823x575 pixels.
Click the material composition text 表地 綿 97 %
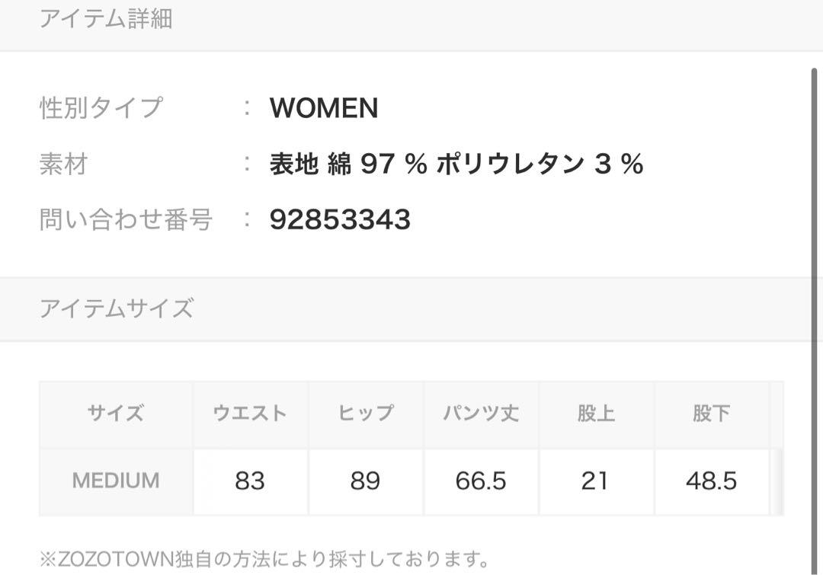pyautogui.click(x=348, y=164)
